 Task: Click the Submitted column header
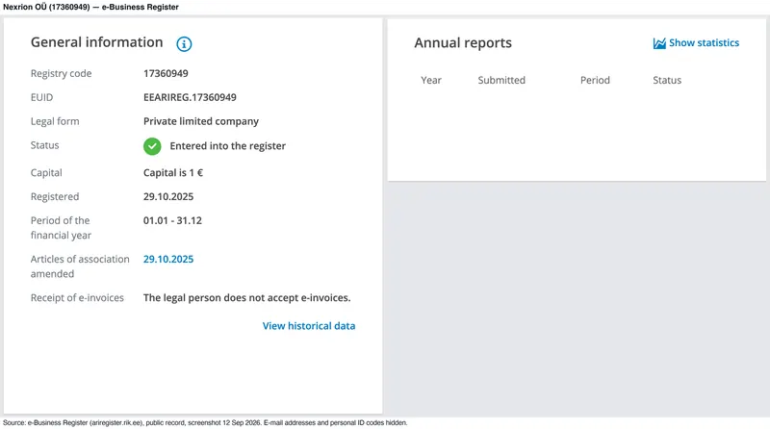pos(501,80)
